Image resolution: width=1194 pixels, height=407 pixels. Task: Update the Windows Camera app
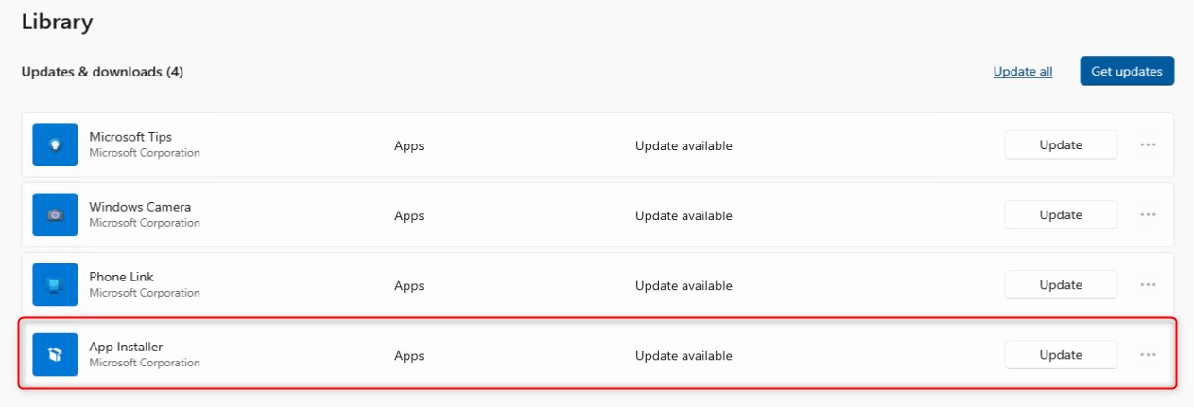pyautogui.click(x=1061, y=215)
